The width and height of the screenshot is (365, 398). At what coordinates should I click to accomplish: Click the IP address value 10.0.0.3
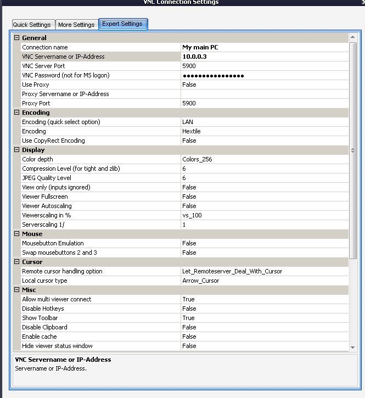[265, 57]
